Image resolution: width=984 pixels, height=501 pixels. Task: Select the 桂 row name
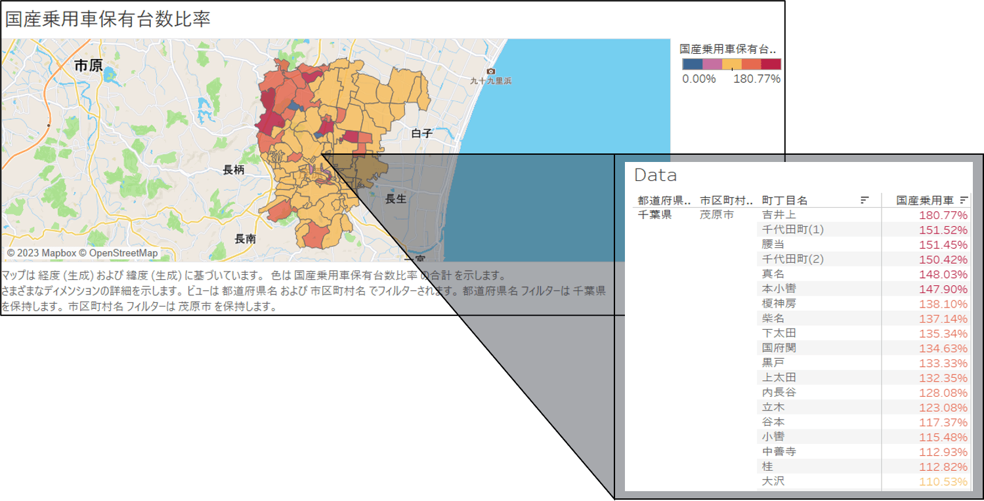click(767, 466)
